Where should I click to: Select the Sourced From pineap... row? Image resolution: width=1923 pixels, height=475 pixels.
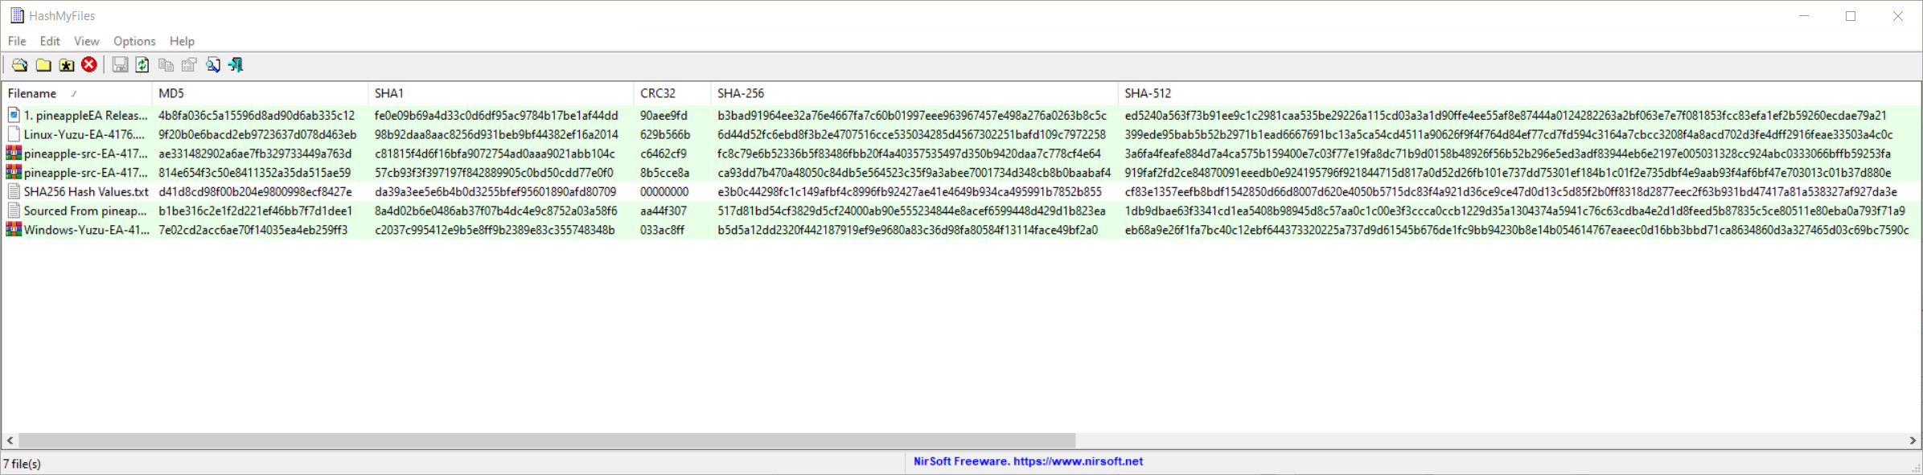(x=961, y=211)
